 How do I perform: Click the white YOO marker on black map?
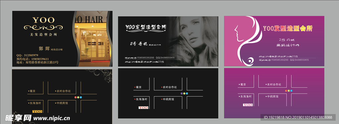(143, 107)
